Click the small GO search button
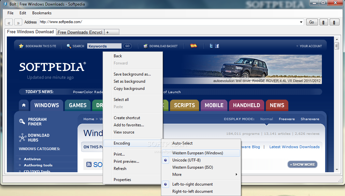Viewport: 345px width, 196px height. pos(127,46)
